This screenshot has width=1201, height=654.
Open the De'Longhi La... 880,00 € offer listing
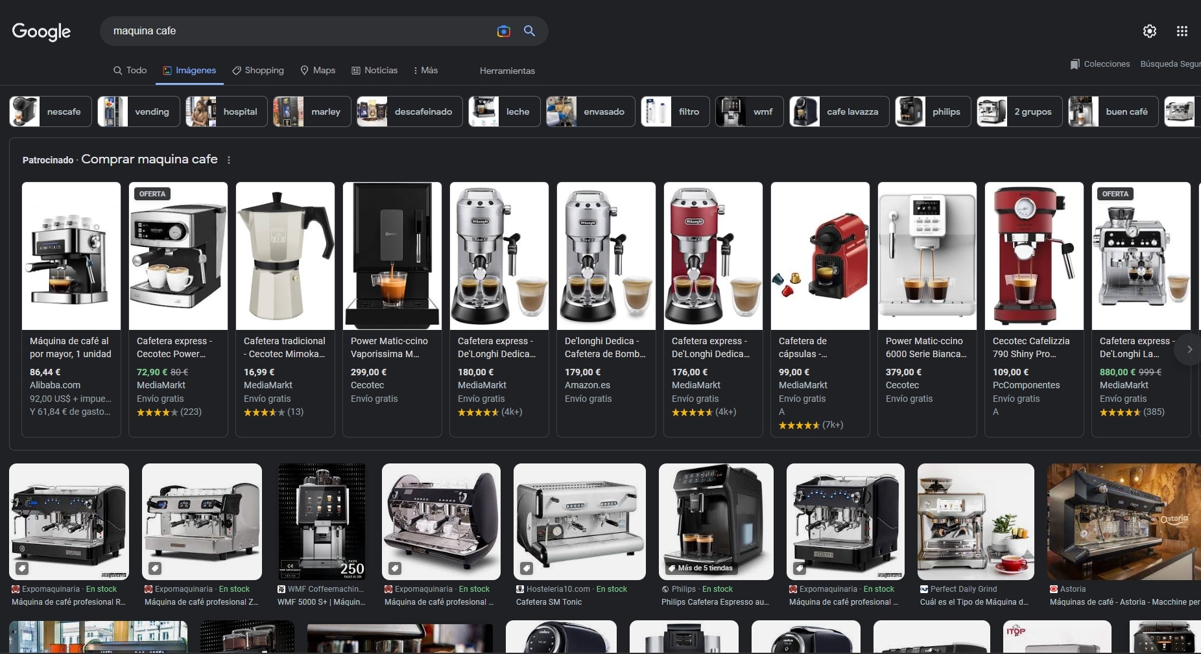pos(1141,310)
